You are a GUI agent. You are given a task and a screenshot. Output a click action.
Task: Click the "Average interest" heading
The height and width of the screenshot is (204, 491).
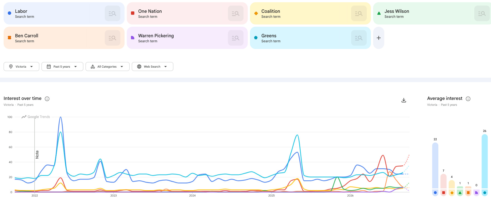[445, 99]
